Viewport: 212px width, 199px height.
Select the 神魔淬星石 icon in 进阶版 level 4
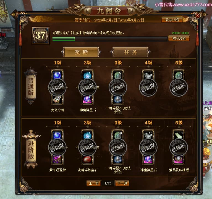[148, 160]
